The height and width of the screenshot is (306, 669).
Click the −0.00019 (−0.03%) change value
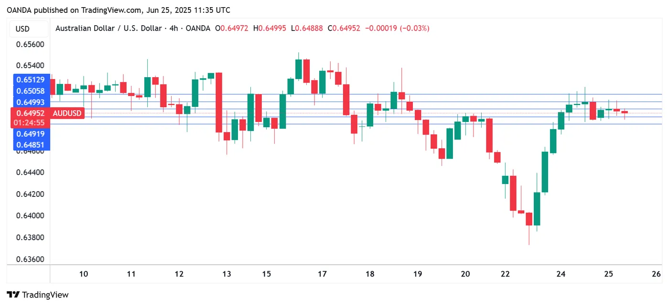pos(397,28)
